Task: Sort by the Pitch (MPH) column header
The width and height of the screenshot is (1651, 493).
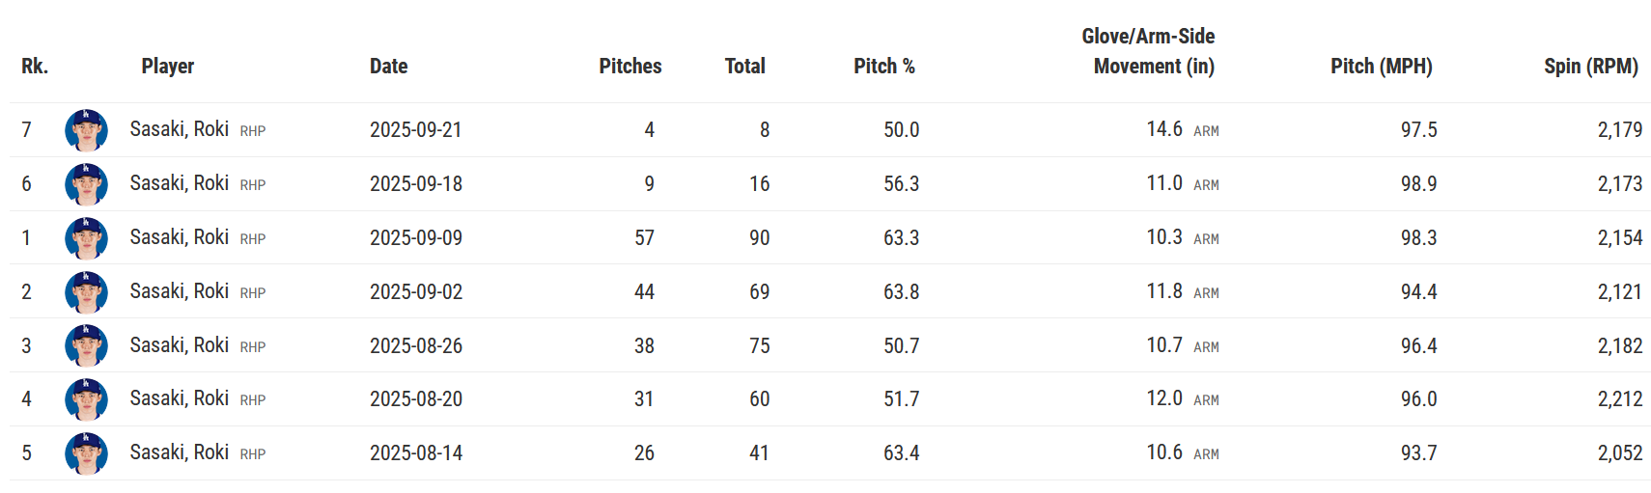Action: click(x=1382, y=67)
